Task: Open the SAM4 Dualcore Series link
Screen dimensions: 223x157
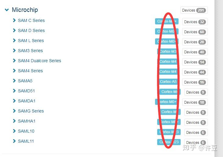Action: pos(39,61)
